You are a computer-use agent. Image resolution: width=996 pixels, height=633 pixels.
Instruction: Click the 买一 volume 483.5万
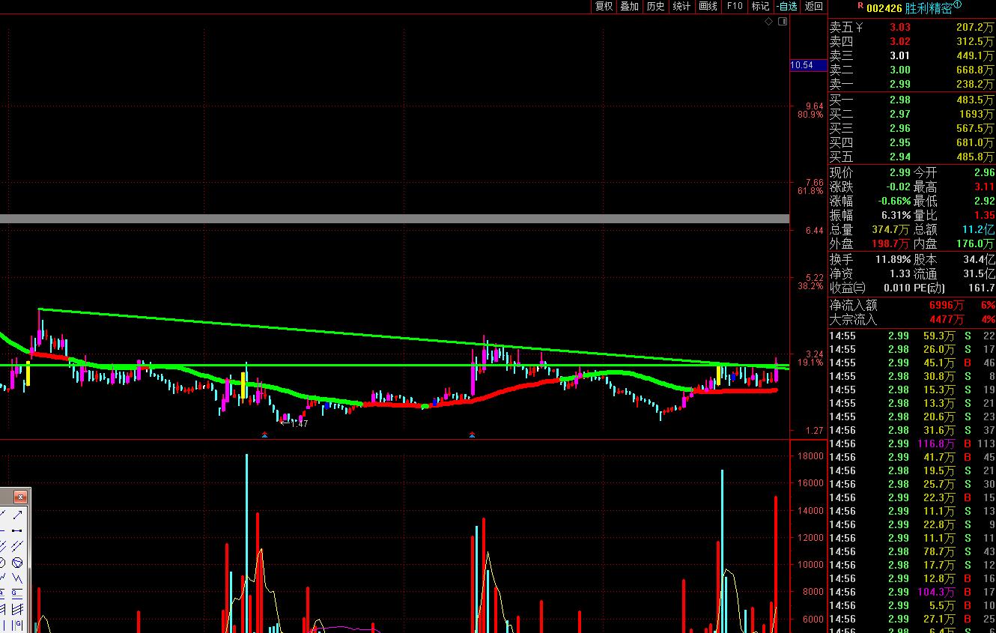click(975, 100)
